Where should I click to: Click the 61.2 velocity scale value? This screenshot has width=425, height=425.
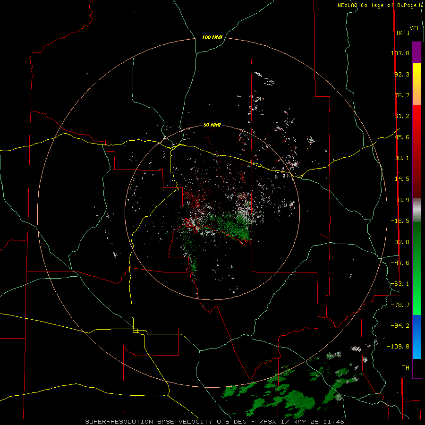click(x=402, y=116)
